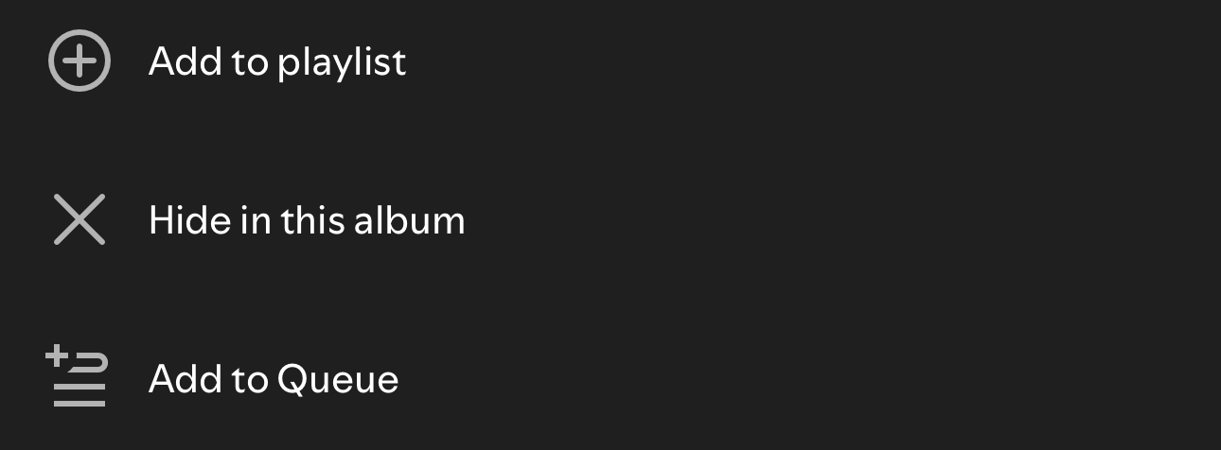The height and width of the screenshot is (450, 1221).
Task: Click the X icon beside Hide
Action: pos(80,220)
